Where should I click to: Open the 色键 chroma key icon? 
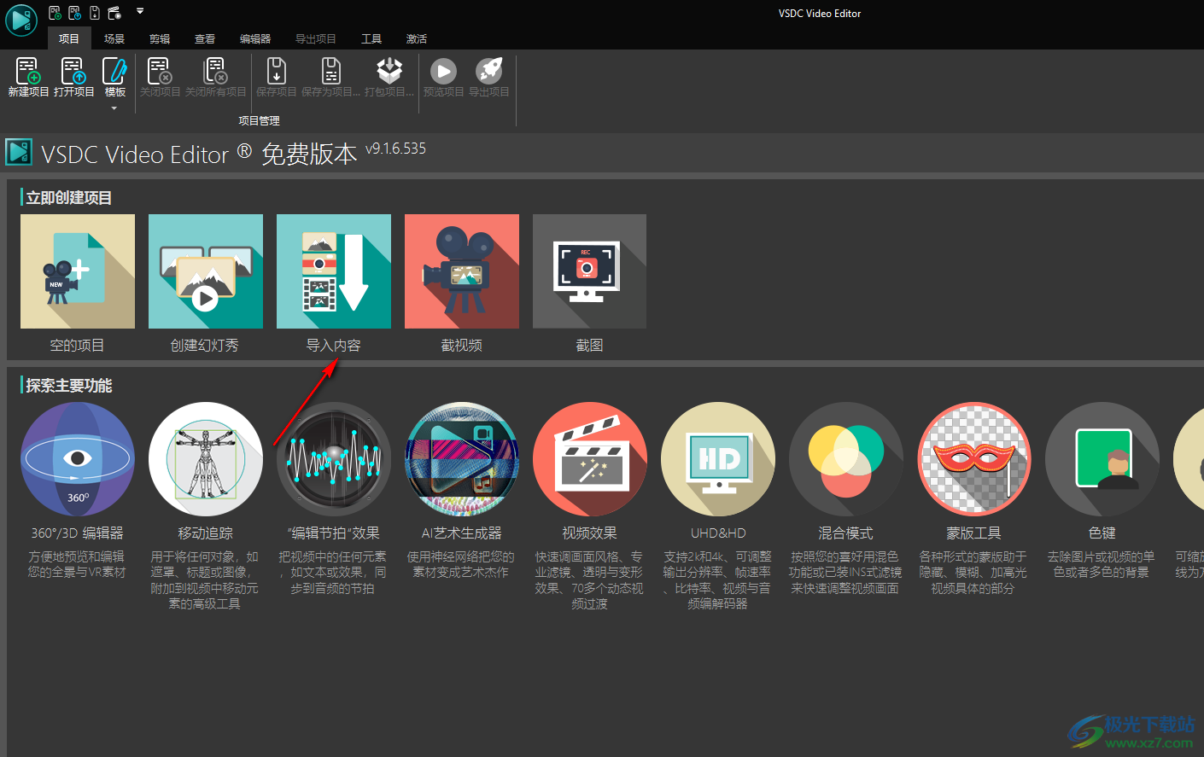coord(1102,459)
